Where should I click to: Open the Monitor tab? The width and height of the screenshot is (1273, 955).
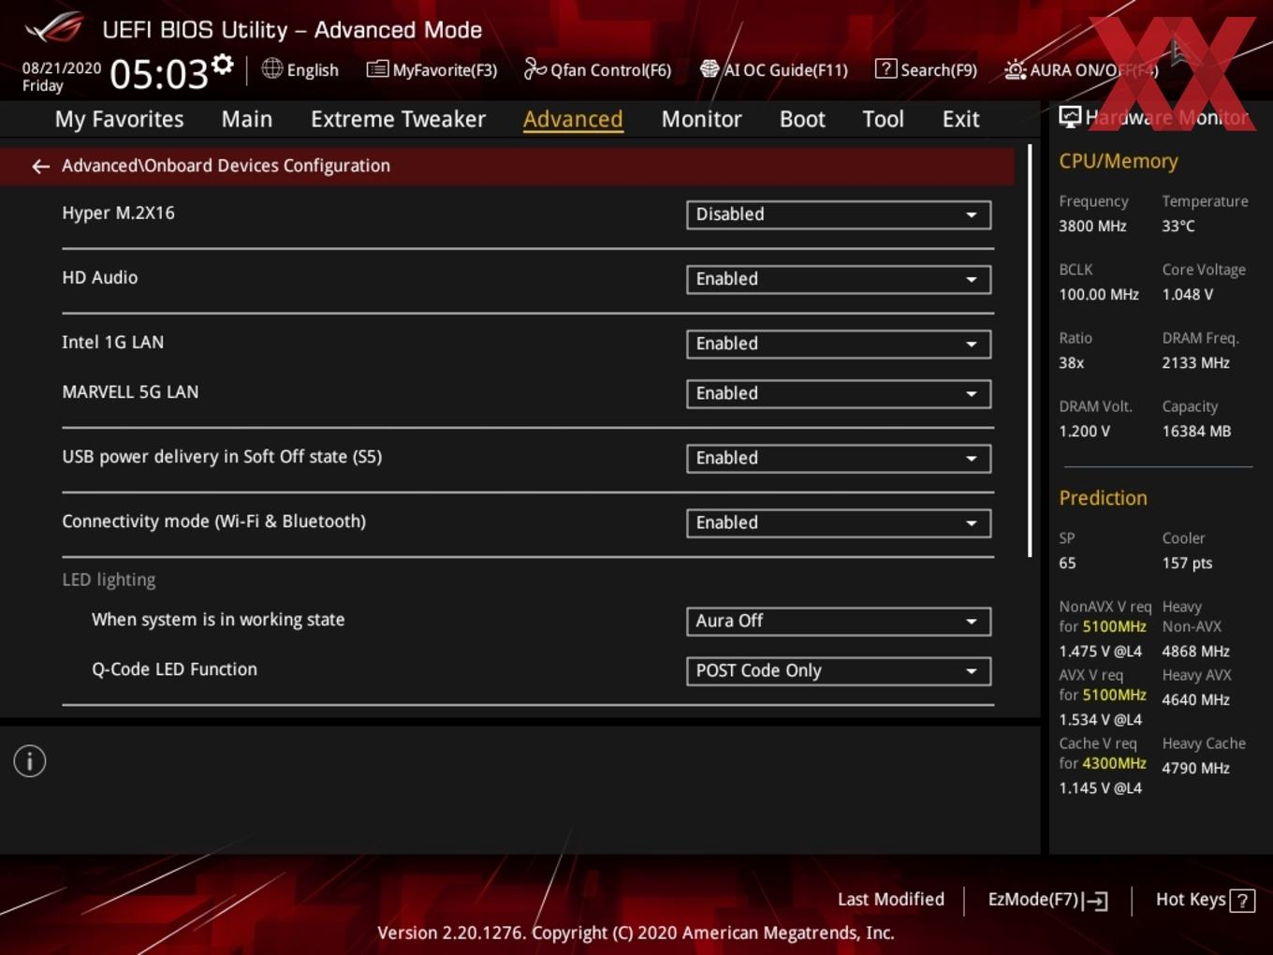point(701,119)
